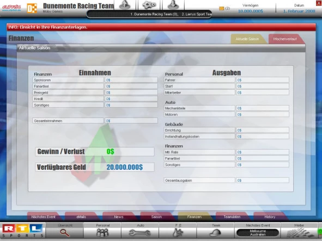Open the Auto wrench icon
The image size is (322, 241).
pos(140,233)
